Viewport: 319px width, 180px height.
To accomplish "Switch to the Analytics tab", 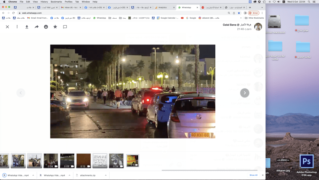I will coord(163,7).
